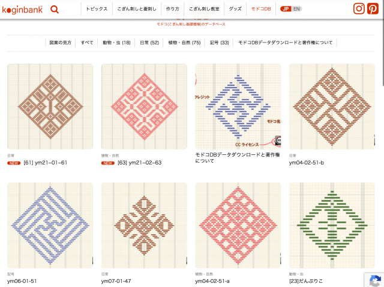Click the reCAPTCHA badge icon
The width and height of the screenshot is (384, 287).
374,279
